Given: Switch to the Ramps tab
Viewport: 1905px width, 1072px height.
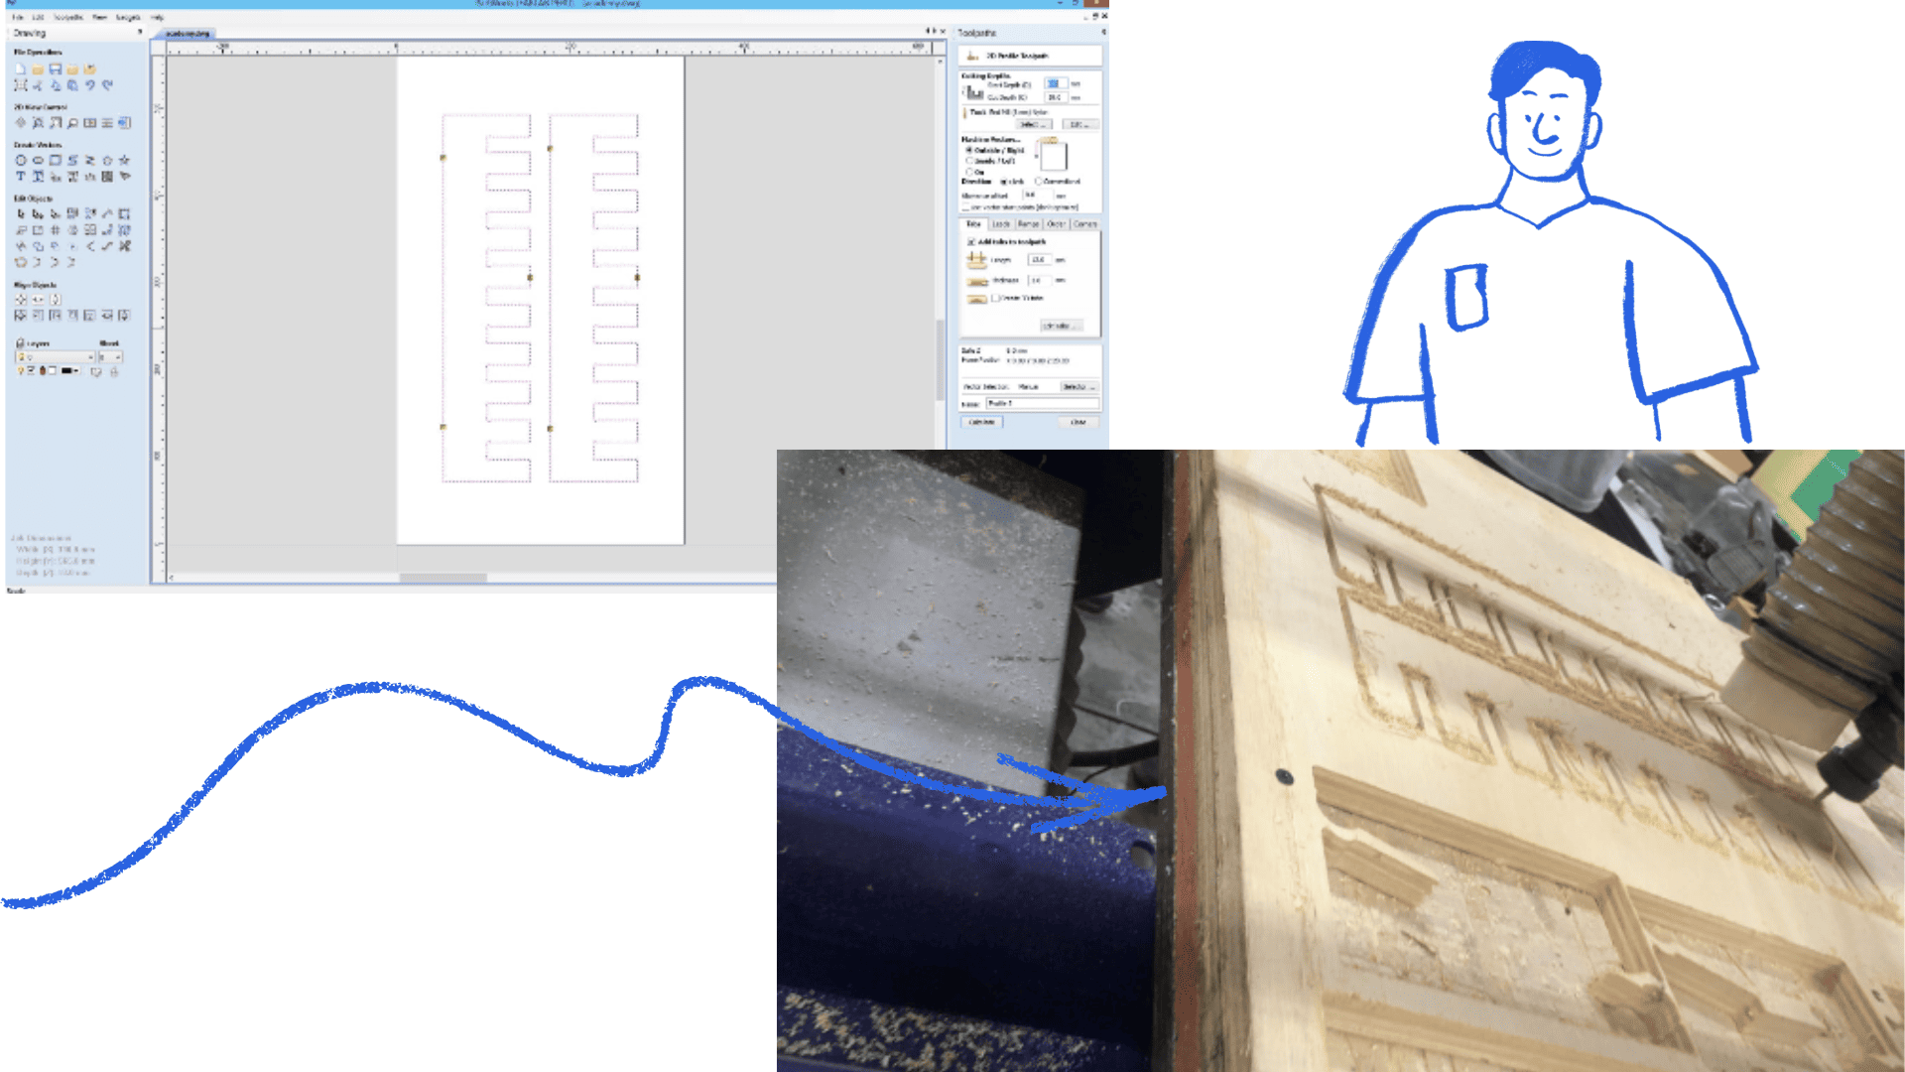Looking at the screenshot, I should [x=1028, y=224].
